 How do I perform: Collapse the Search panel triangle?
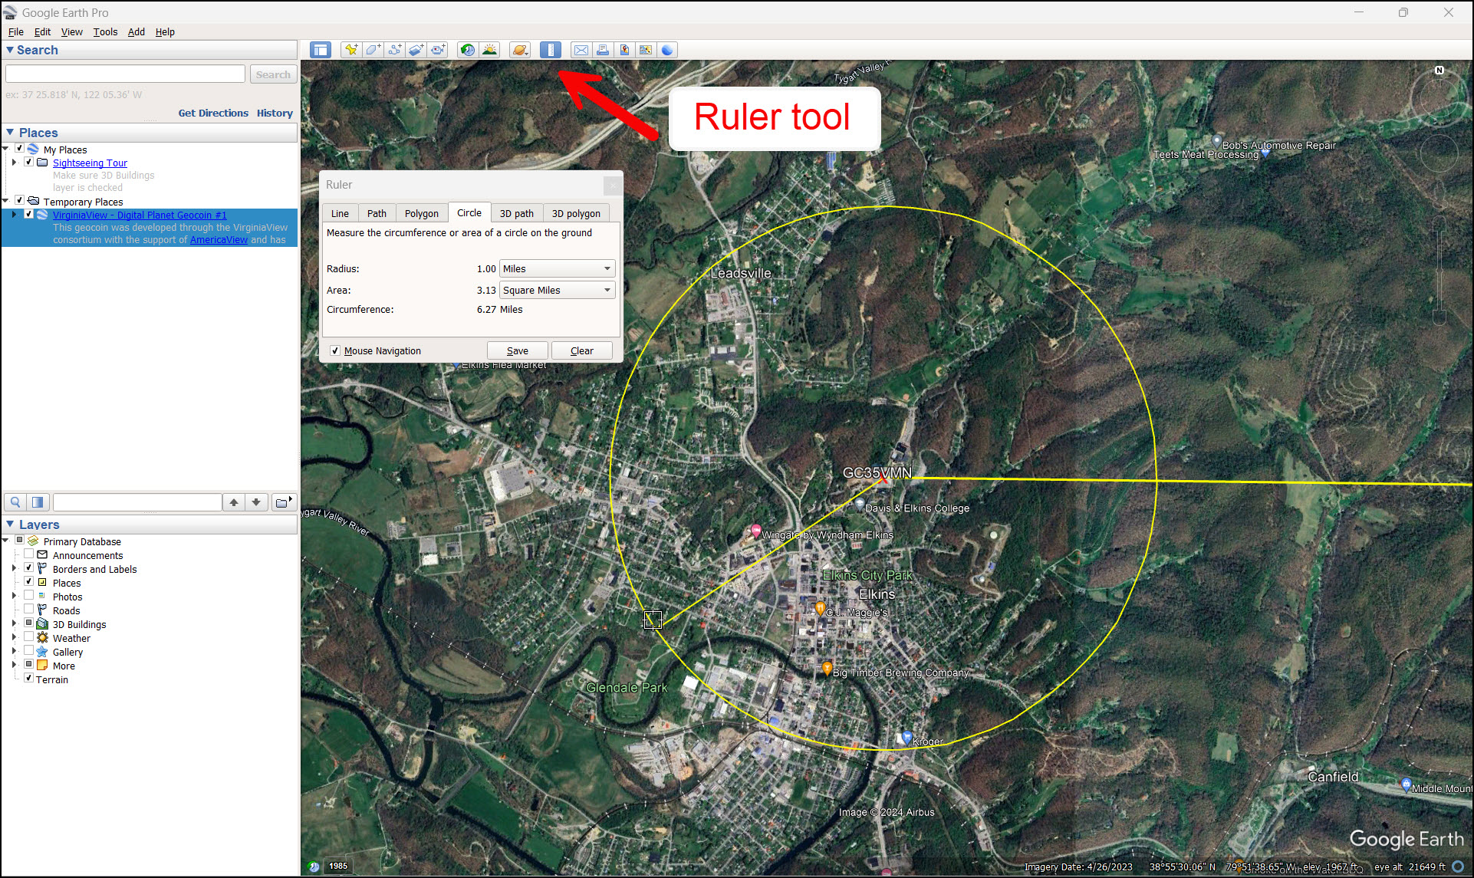(x=10, y=50)
